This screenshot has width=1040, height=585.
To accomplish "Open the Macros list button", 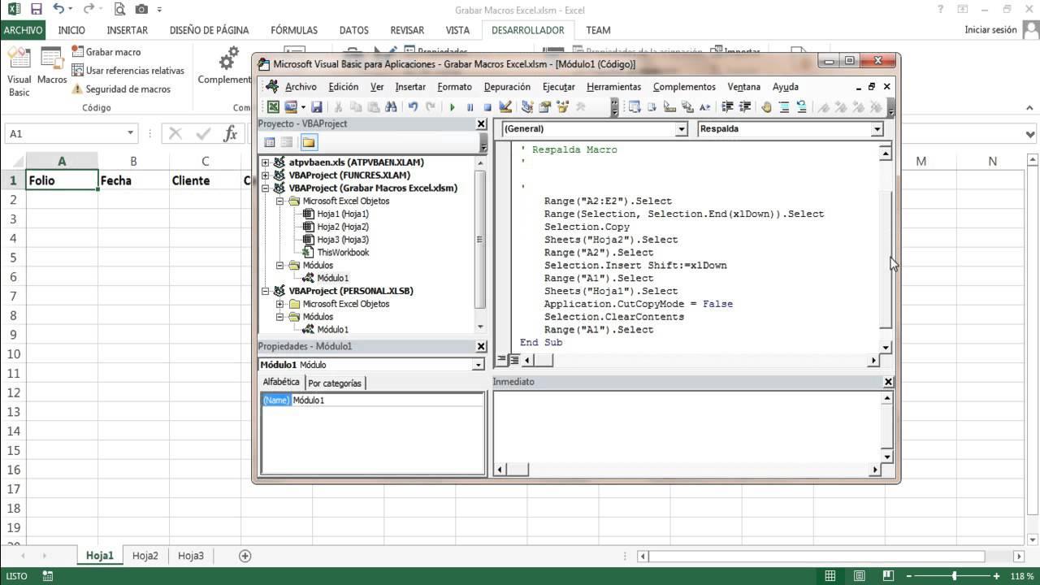I will click(52, 67).
